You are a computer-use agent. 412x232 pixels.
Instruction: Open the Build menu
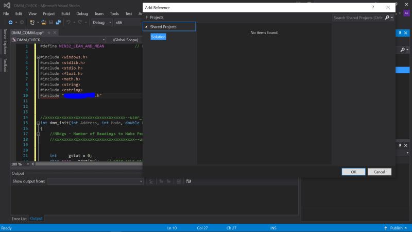(65, 14)
